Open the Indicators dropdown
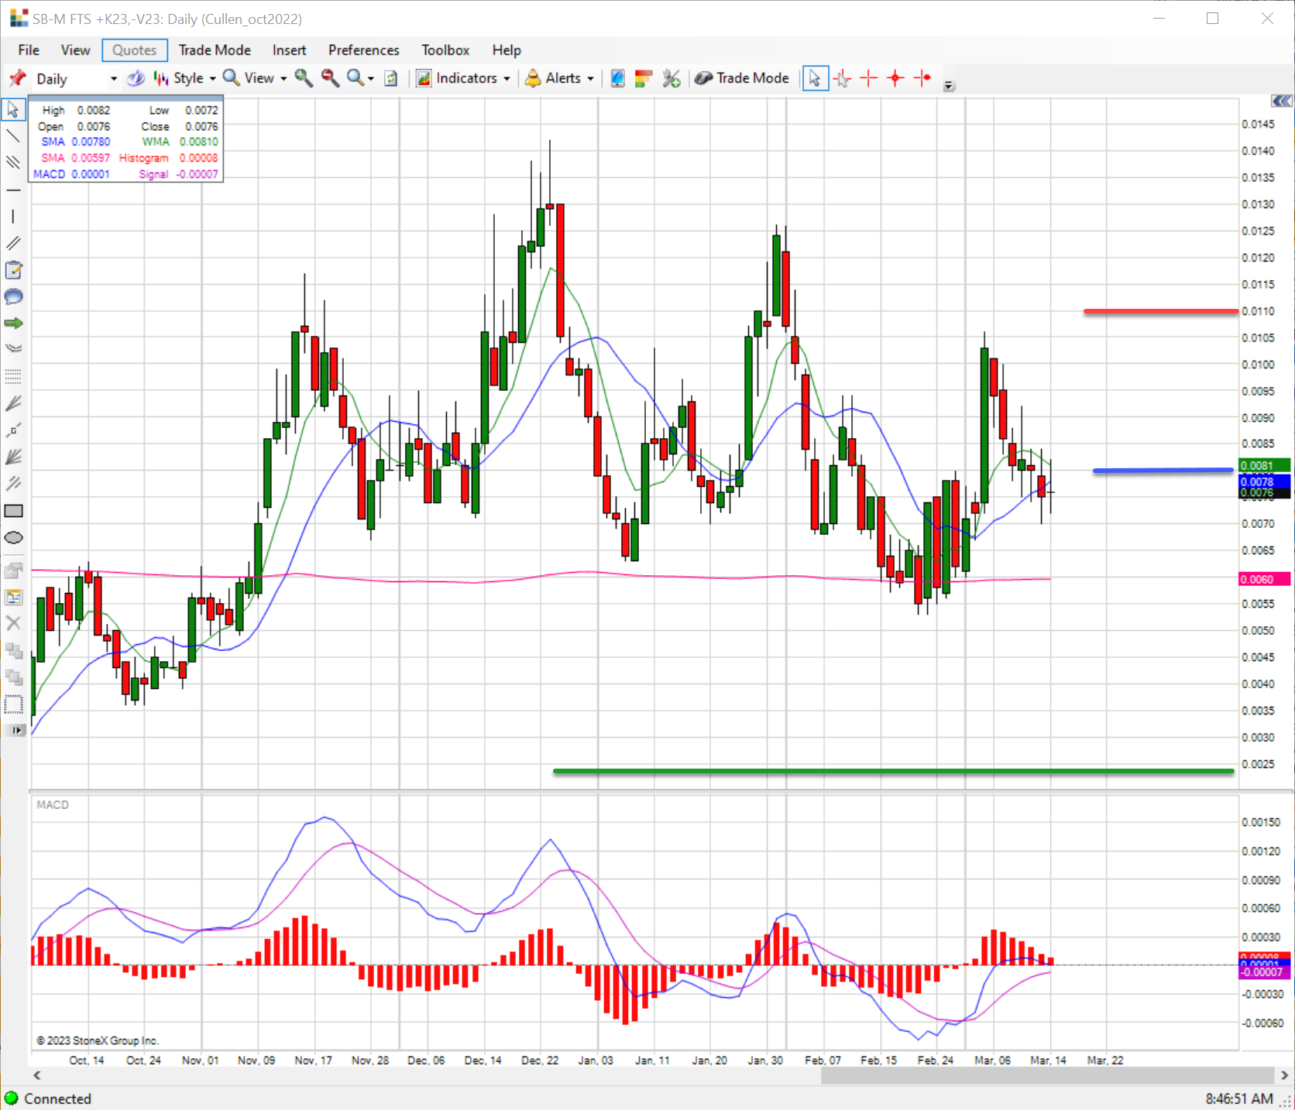The width and height of the screenshot is (1295, 1110). tap(463, 78)
